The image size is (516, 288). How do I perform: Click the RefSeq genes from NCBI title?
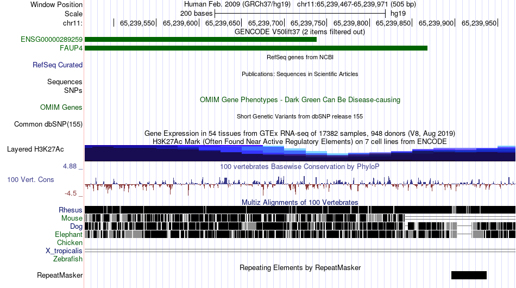tap(300, 57)
